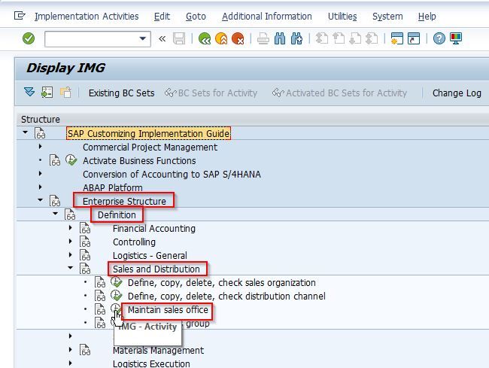
Task: Click the Customize Local Layout monitor icon
Action: pos(456,38)
